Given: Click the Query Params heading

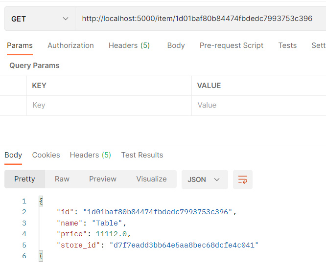Looking at the screenshot, I should coord(35,66).
